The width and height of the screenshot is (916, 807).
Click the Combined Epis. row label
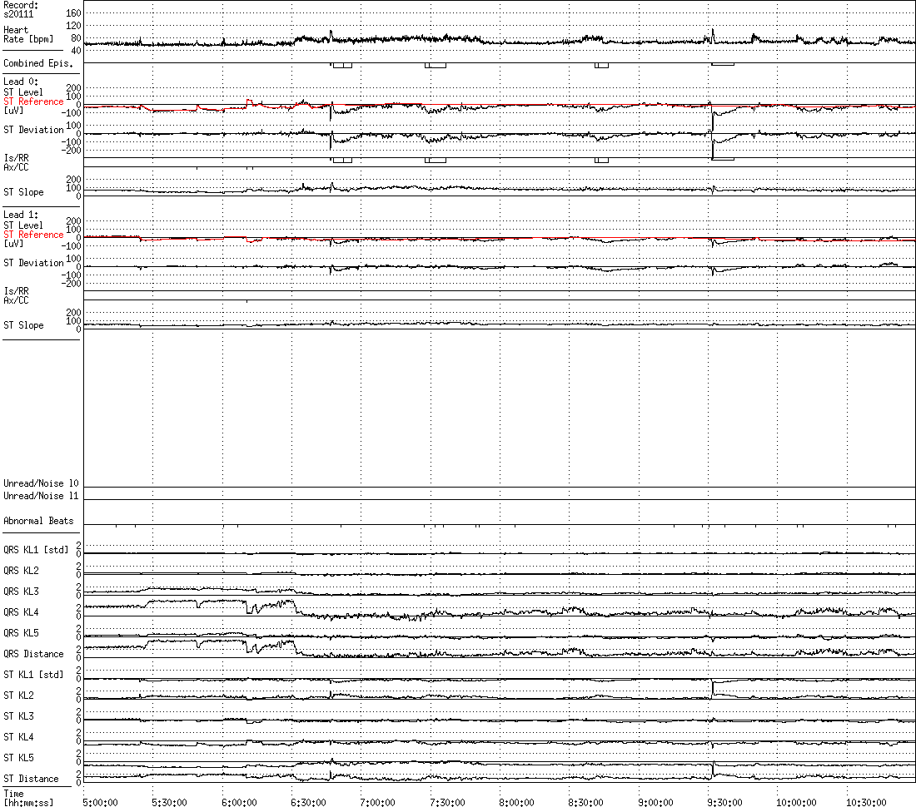(x=38, y=63)
